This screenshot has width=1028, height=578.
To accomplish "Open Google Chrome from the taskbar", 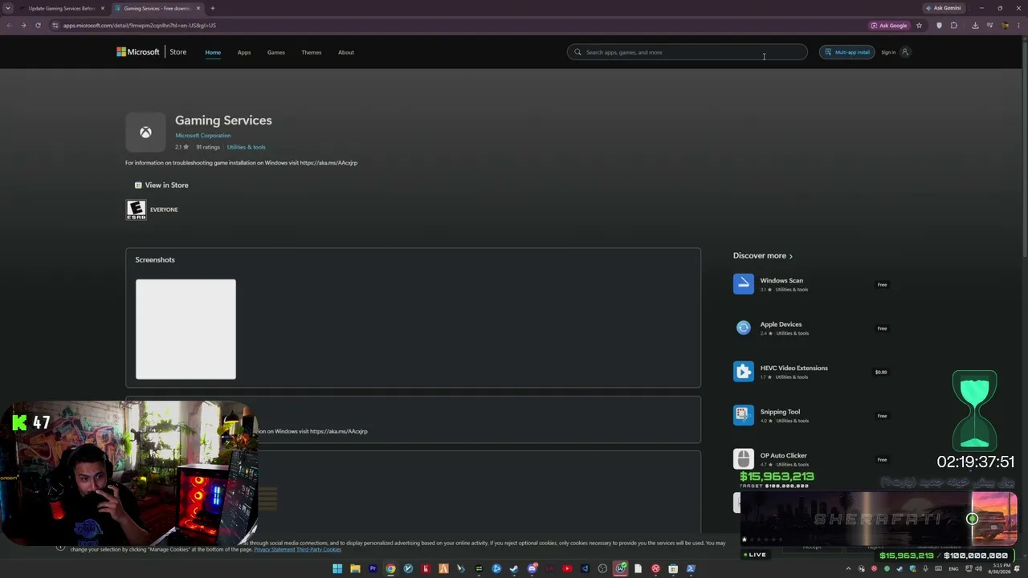I will tap(390, 569).
